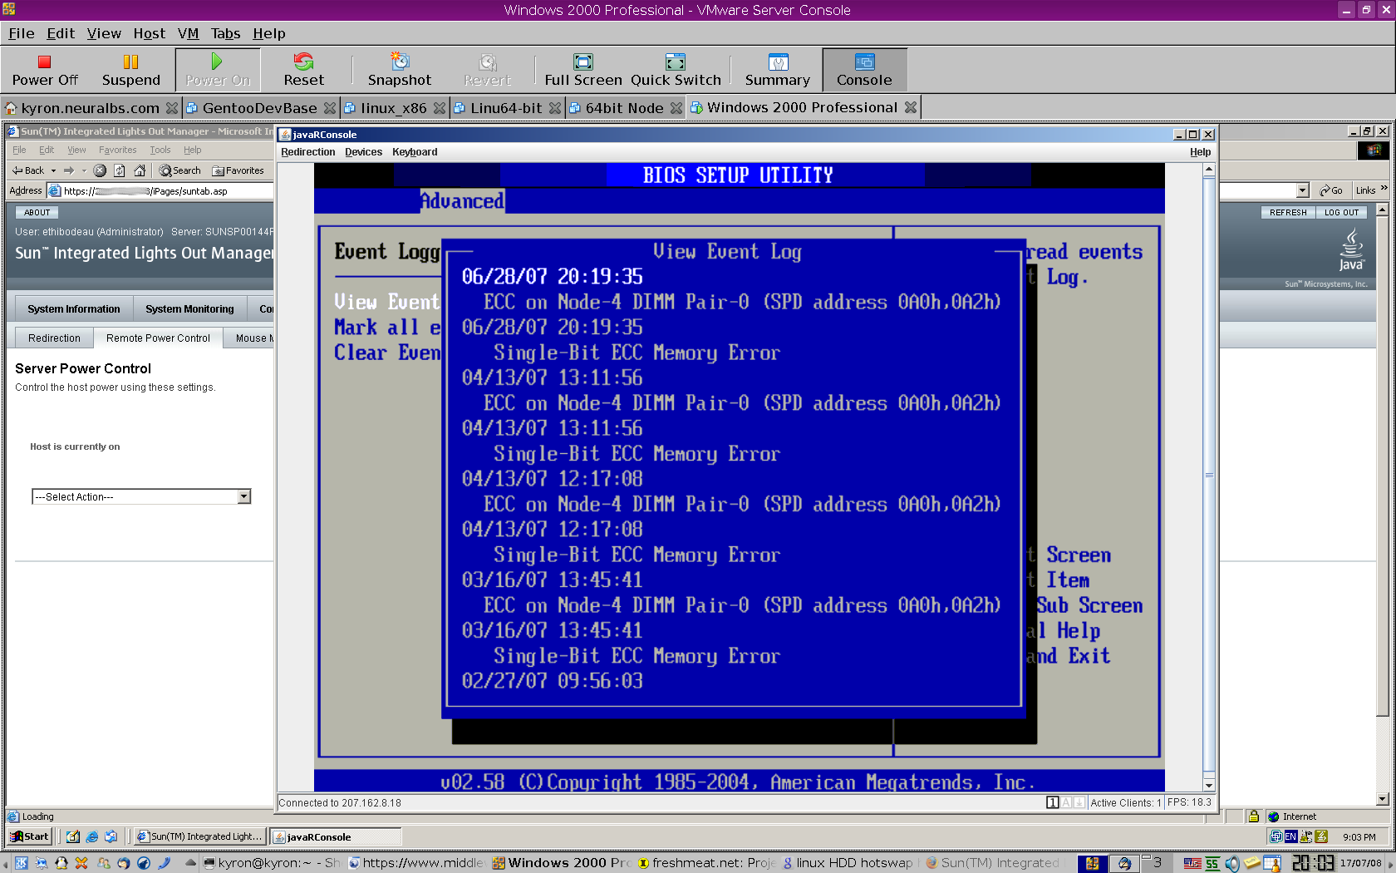
Task: Activate Quick Switch mode
Action: (676, 69)
